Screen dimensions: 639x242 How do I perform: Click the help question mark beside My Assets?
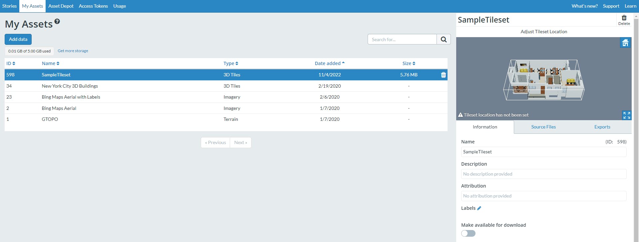point(57,22)
